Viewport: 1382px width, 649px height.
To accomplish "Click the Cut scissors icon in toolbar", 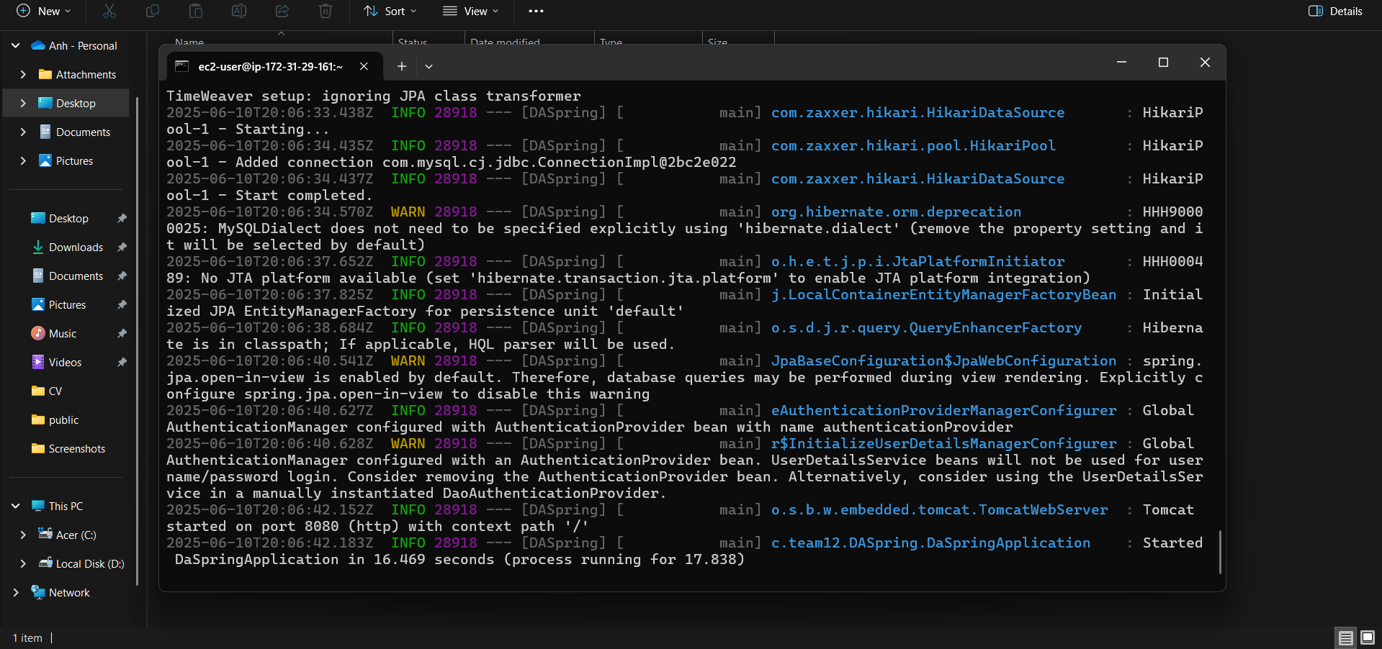I will coord(109,11).
